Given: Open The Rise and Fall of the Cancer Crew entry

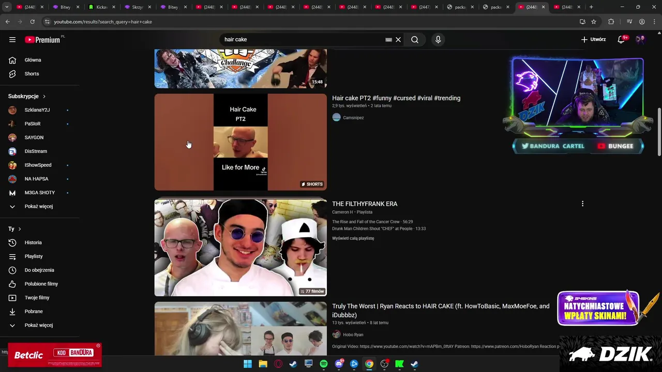Looking at the screenshot, I should coord(372,222).
